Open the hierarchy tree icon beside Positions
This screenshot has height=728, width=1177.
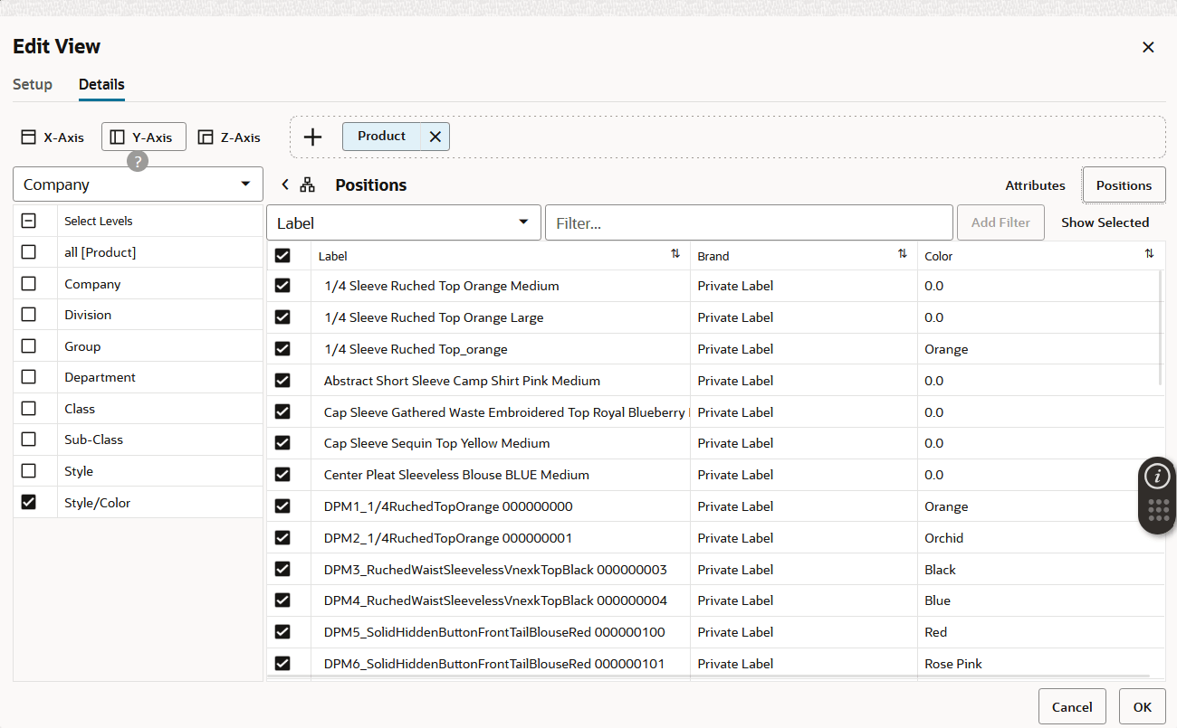click(x=308, y=184)
